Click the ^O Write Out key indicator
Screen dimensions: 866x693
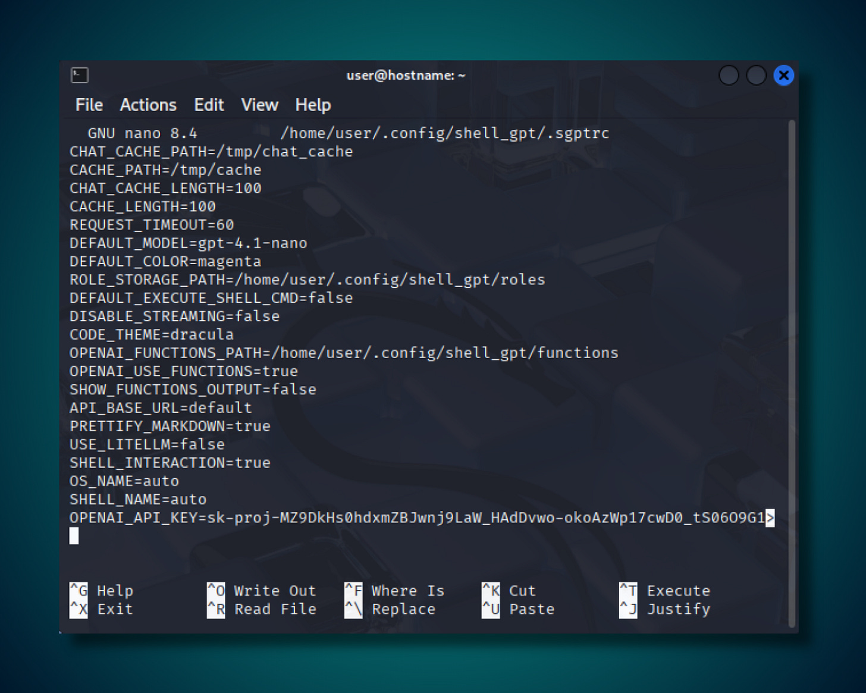coord(215,591)
